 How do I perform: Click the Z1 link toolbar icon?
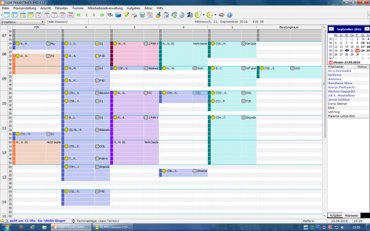[190, 15]
